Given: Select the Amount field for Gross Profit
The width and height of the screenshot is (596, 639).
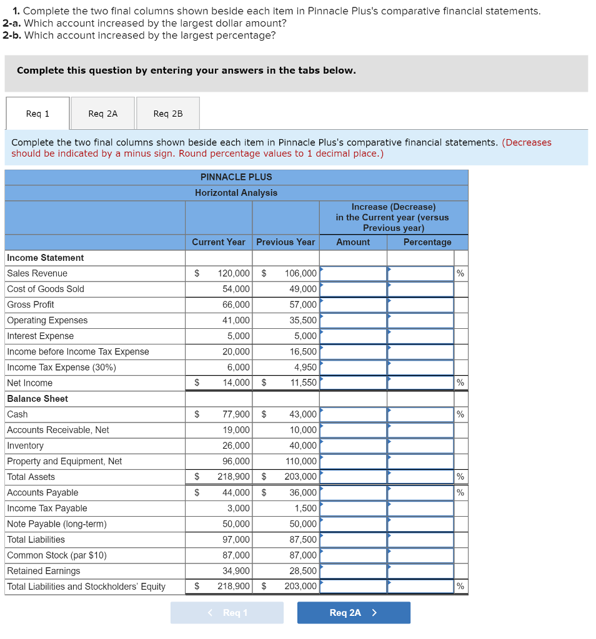Looking at the screenshot, I should pyautogui.click(x=354, y=304).
